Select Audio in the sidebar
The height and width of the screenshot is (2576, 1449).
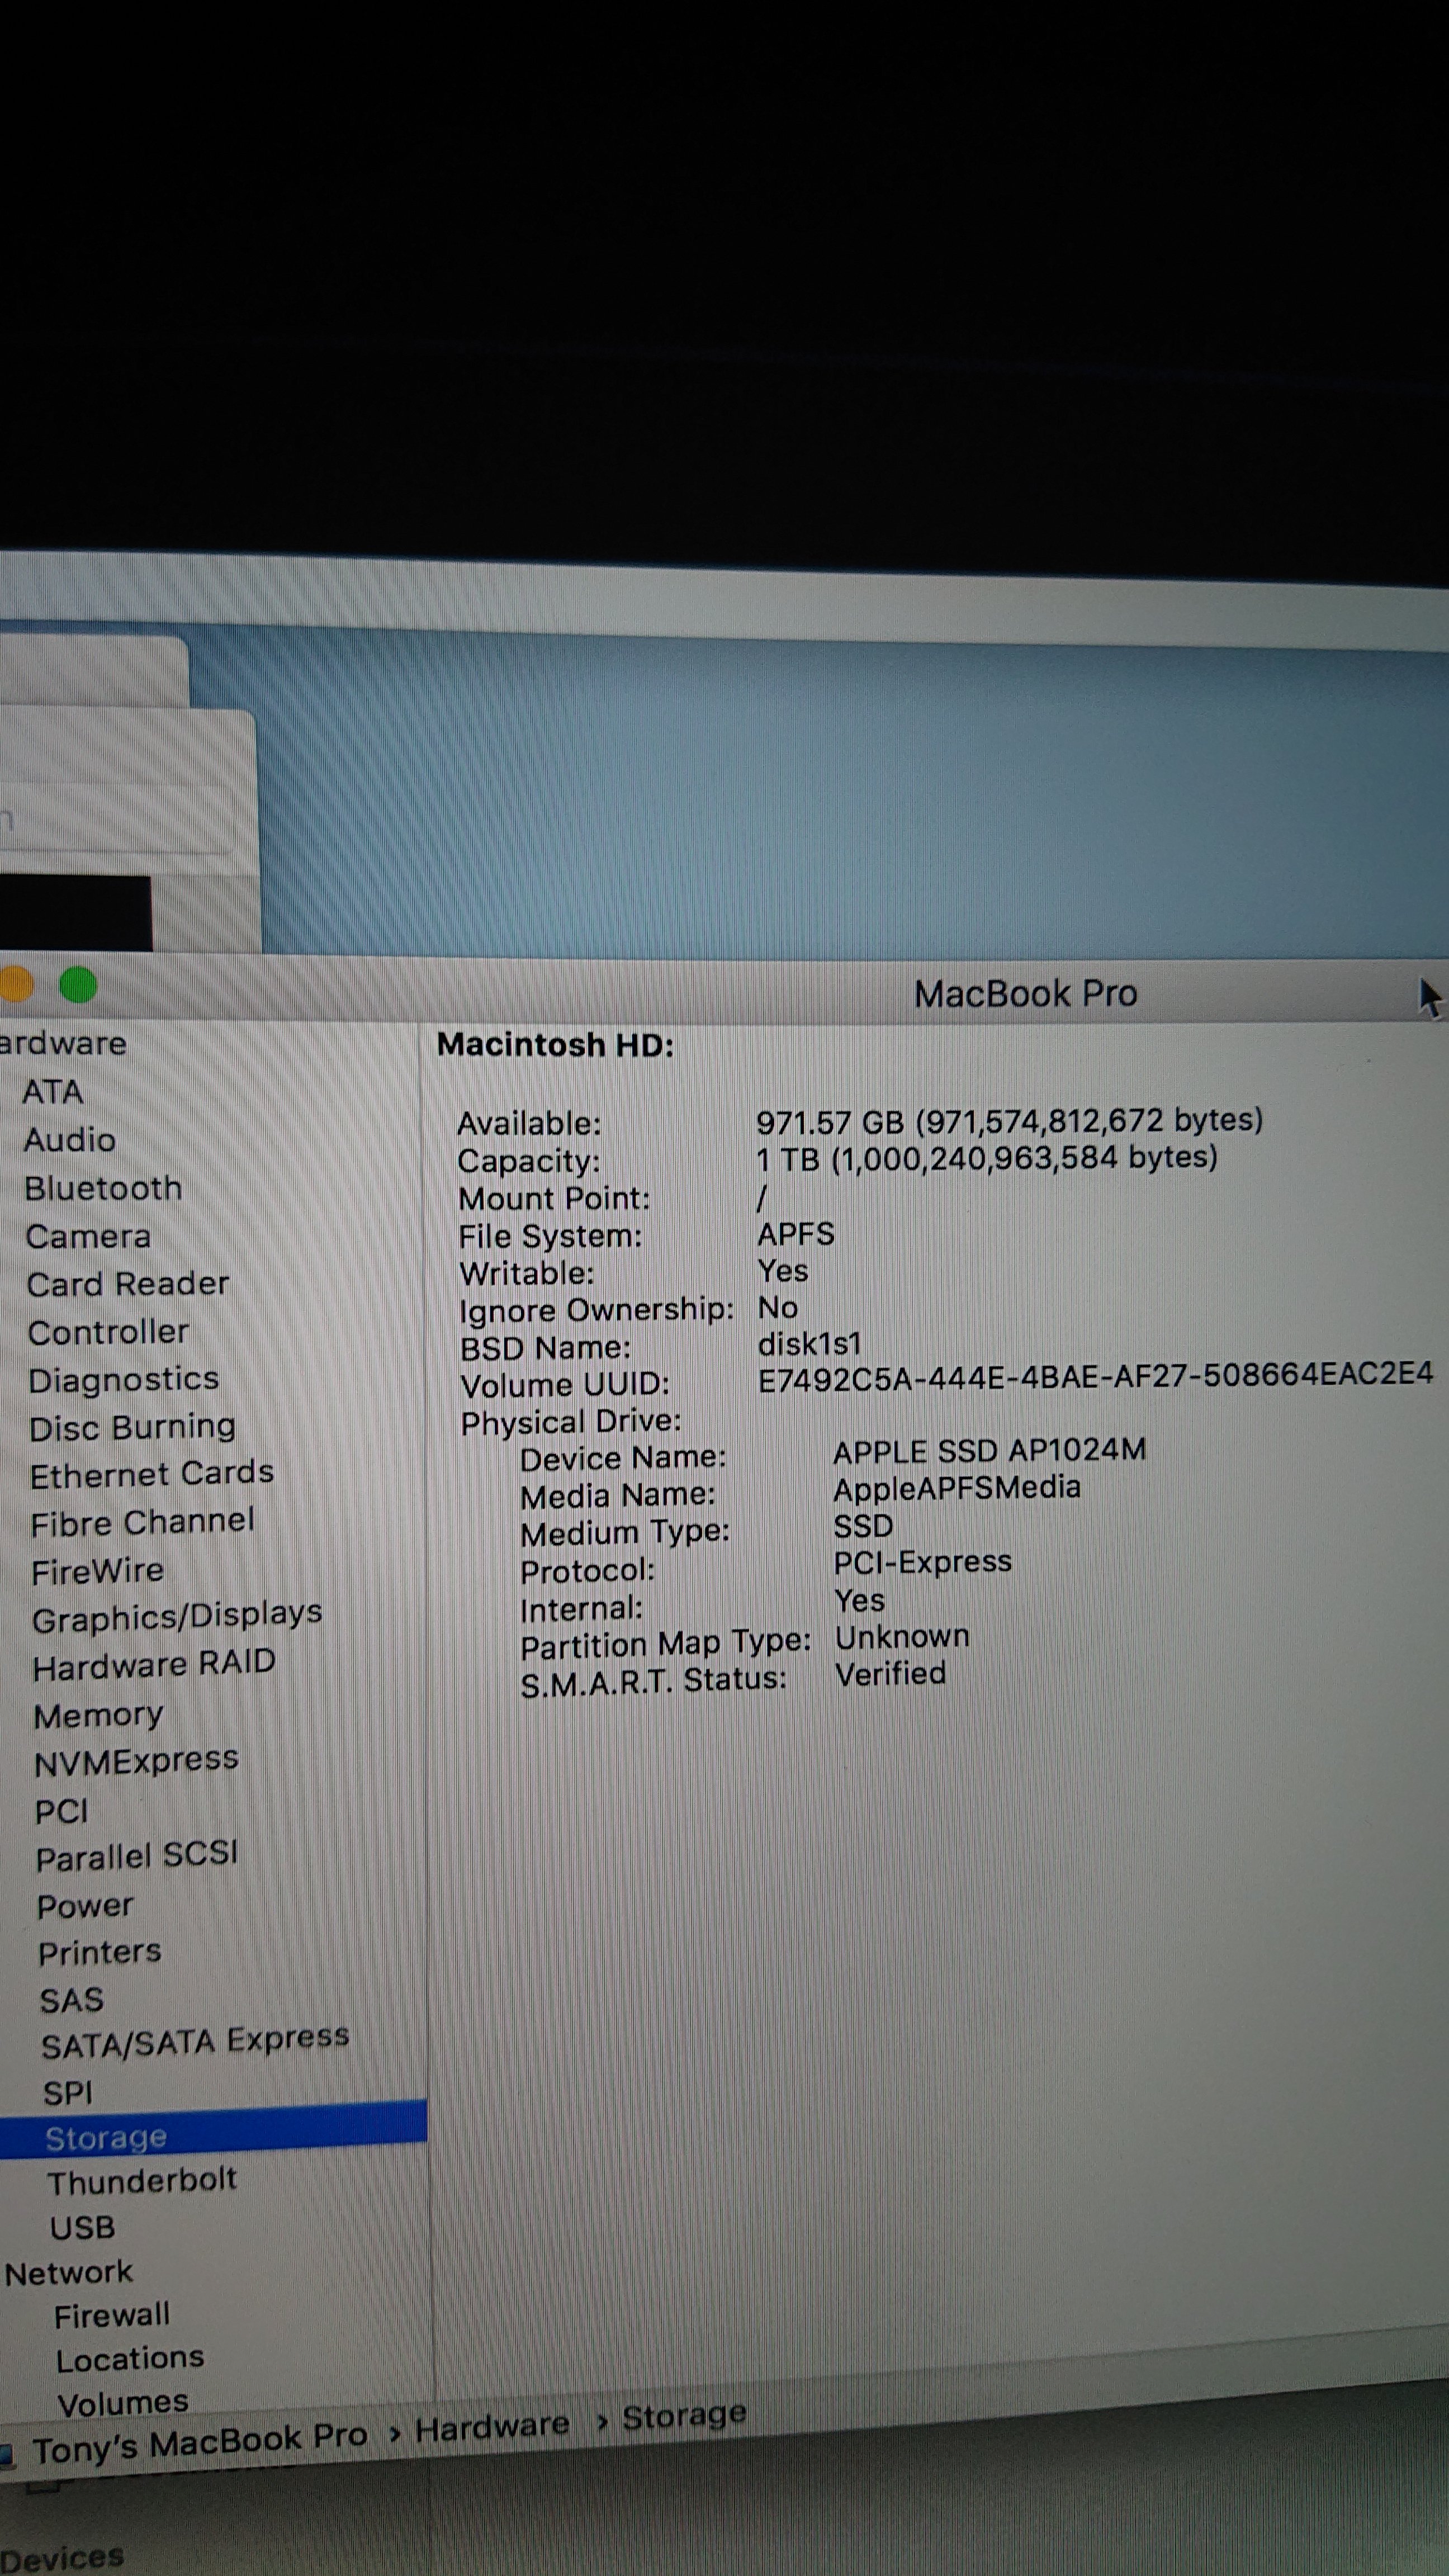tap(69, 1139)
